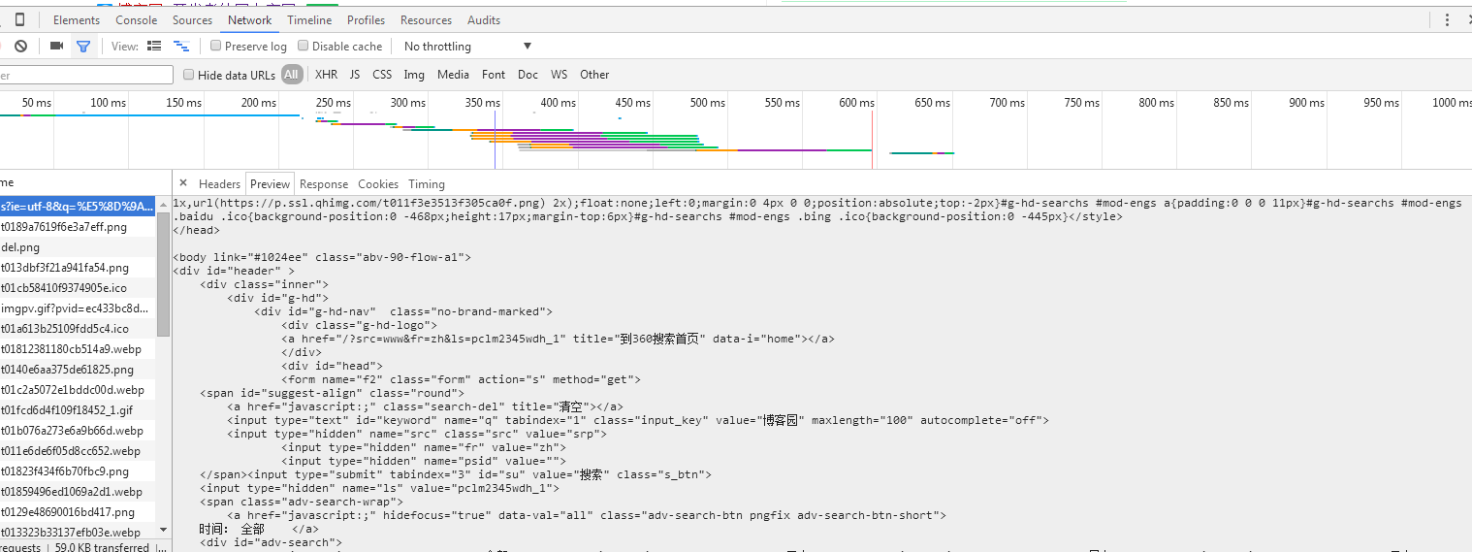1472x552 pixels.
Task: Select the t013dbf3f21a941fa54.png request
Action: tap(78, 267)
